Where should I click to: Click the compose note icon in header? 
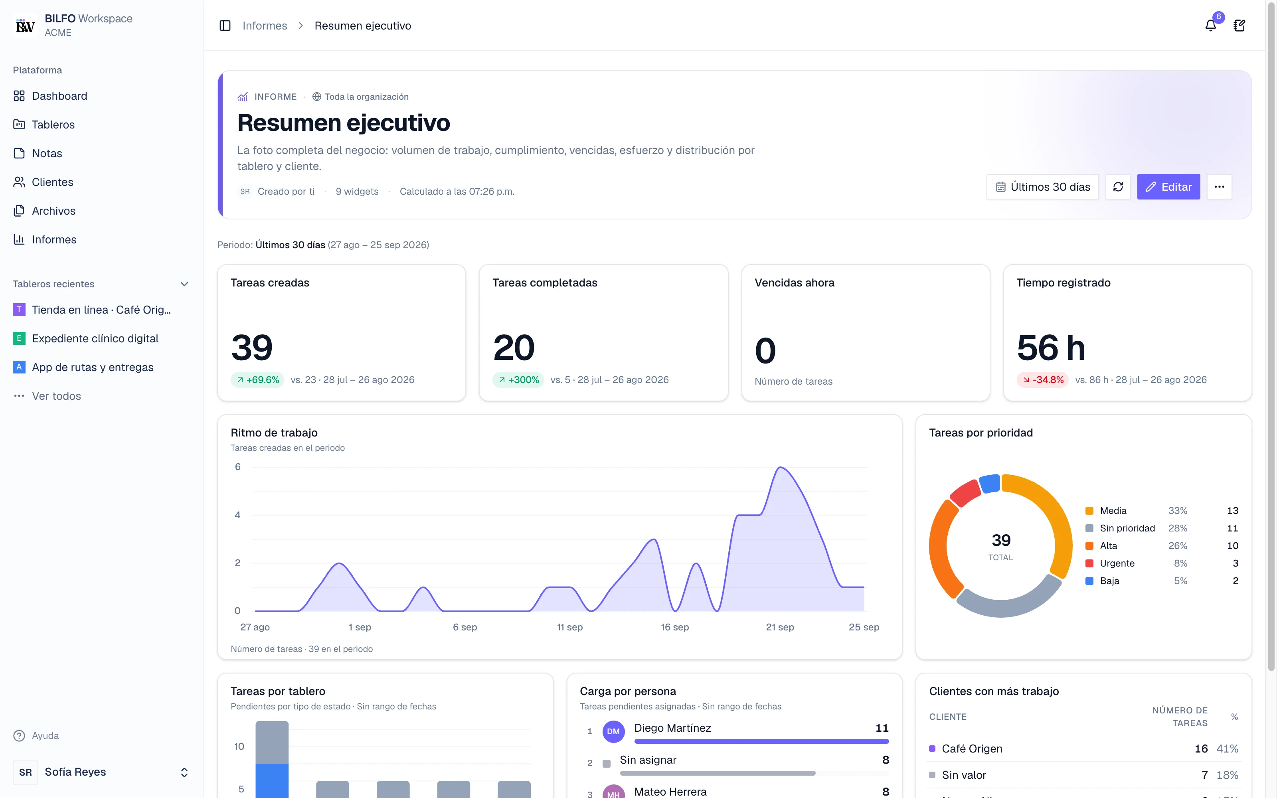pyautogui.click(x=1239, y=25)
